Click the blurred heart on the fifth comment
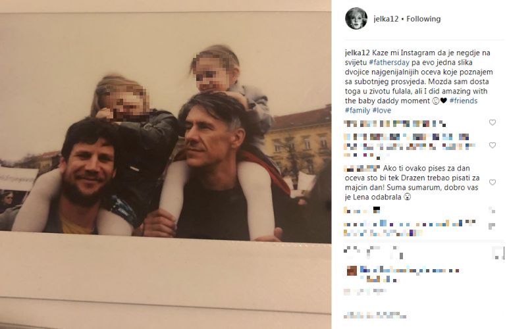The image size is (507, 329). click(492, 226)
